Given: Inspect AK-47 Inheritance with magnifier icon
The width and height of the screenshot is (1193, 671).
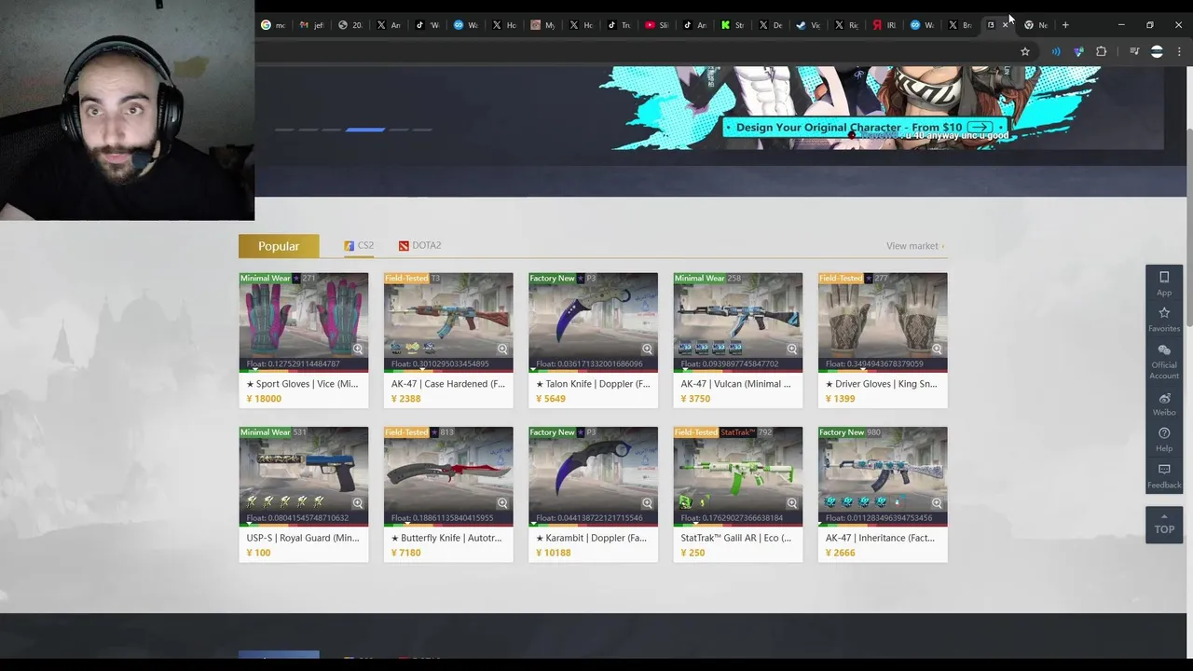Looking at the screenshot, I should [x=937, y=503].
